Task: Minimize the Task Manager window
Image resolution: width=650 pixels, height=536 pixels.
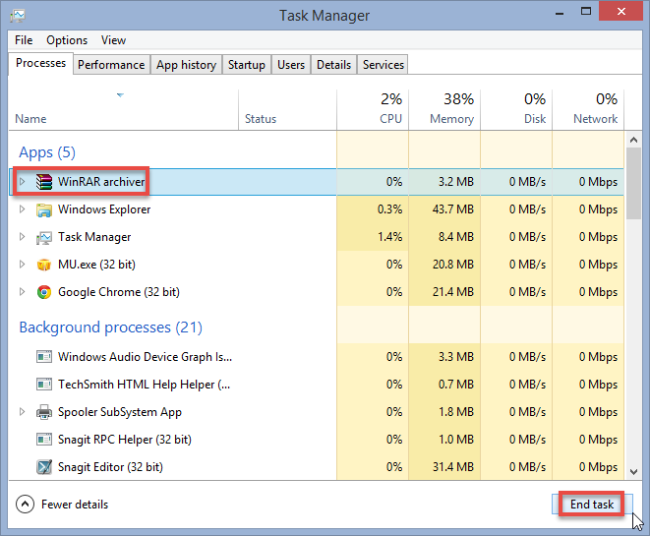Action: [560, 13]
